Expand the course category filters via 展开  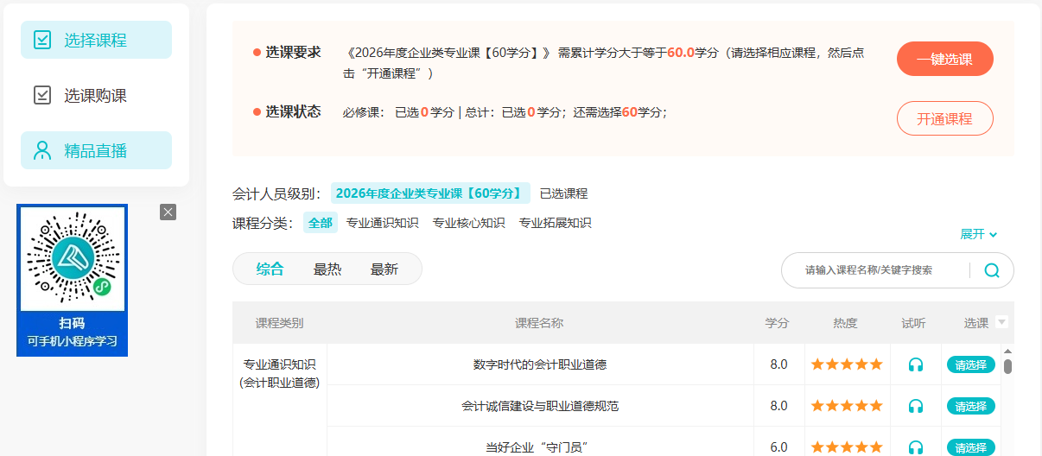click(x=979, y=234)
